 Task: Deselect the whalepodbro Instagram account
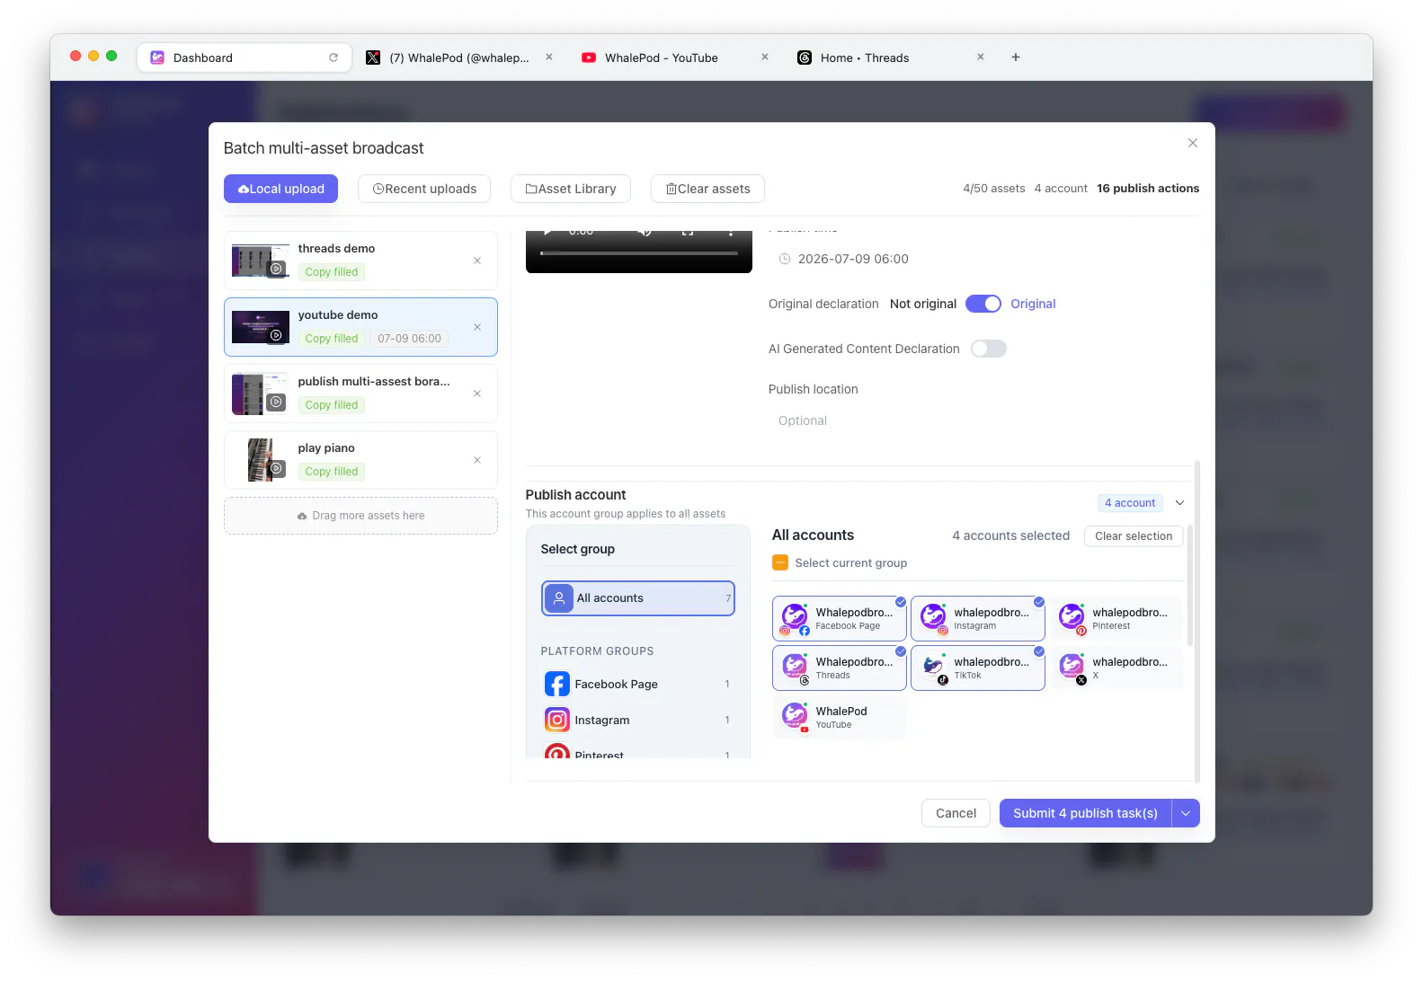(x=978, y=618)
